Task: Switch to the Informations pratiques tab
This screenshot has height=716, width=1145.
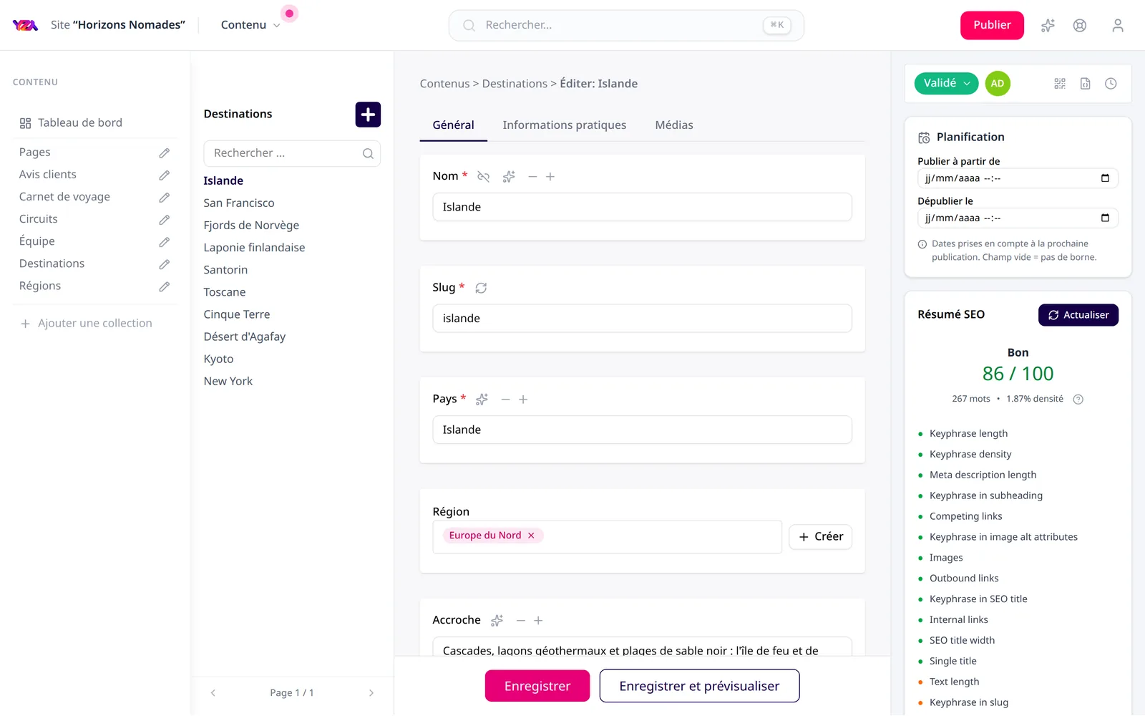Action: tap(564, 125)
